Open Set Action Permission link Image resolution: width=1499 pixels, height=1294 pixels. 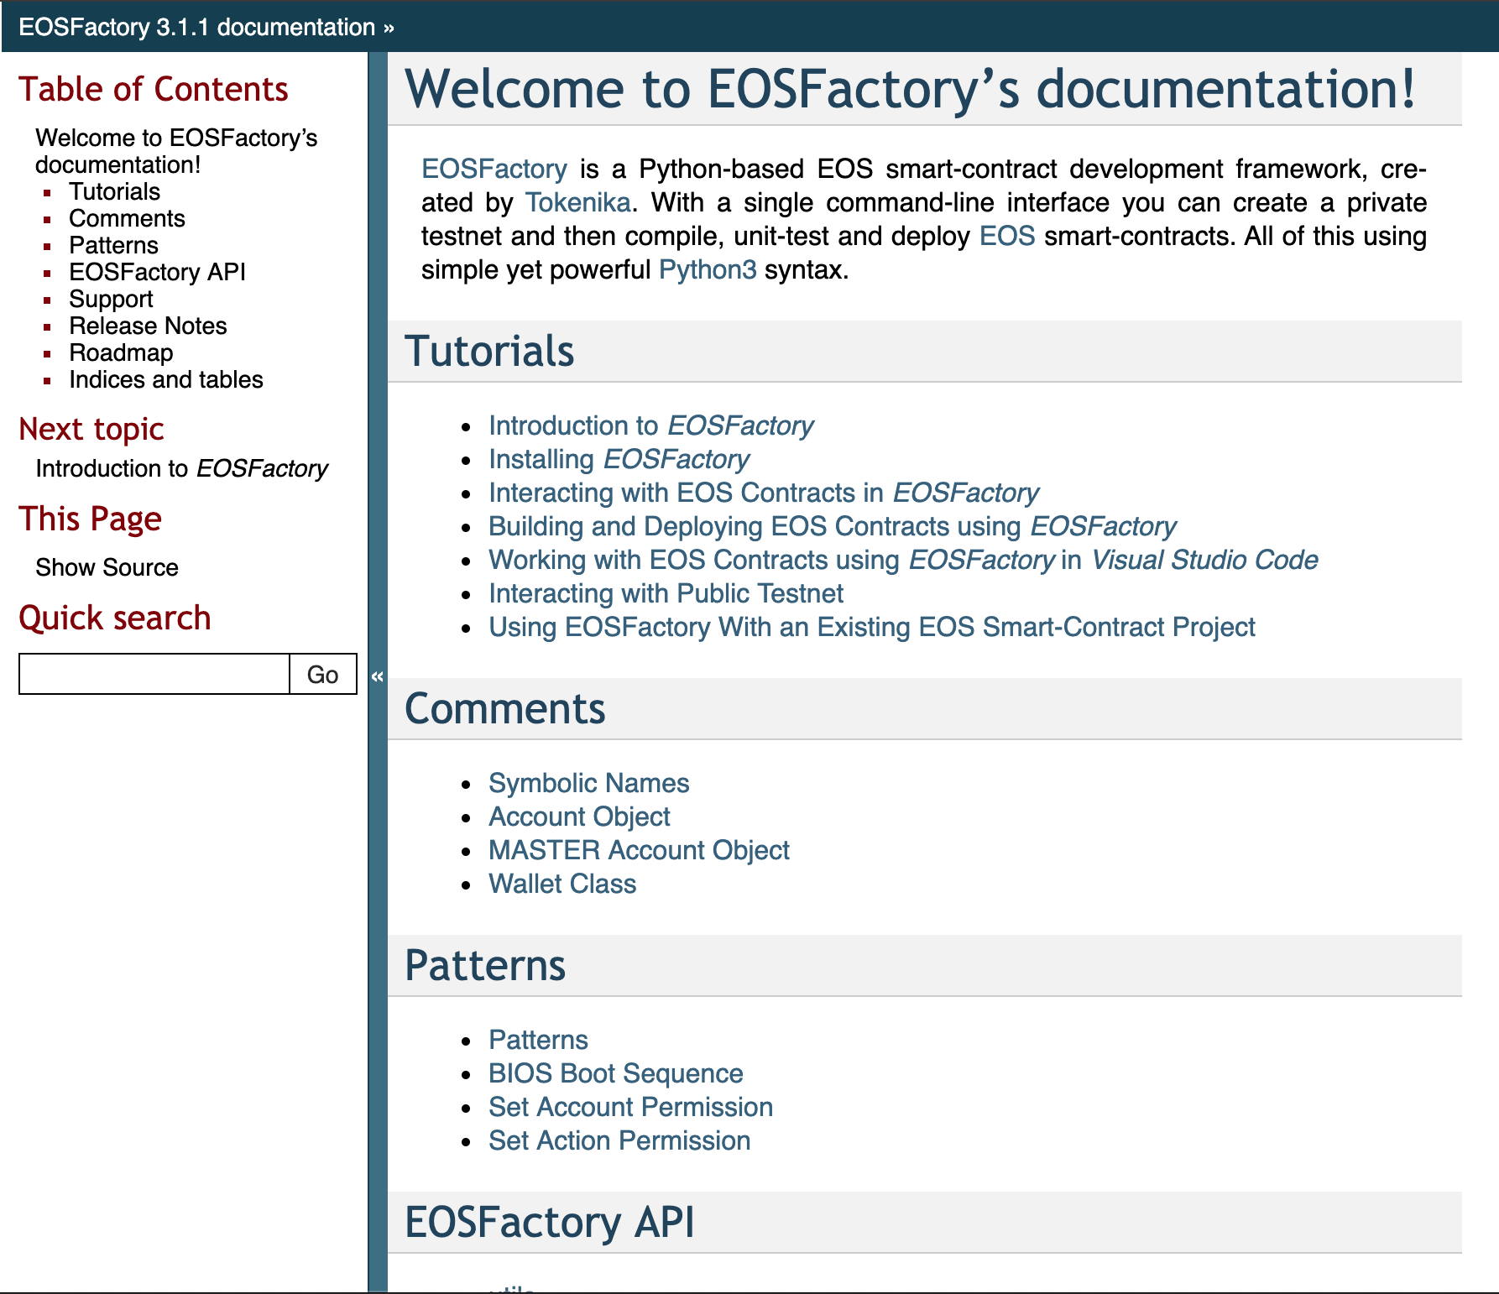[619, 1140]
